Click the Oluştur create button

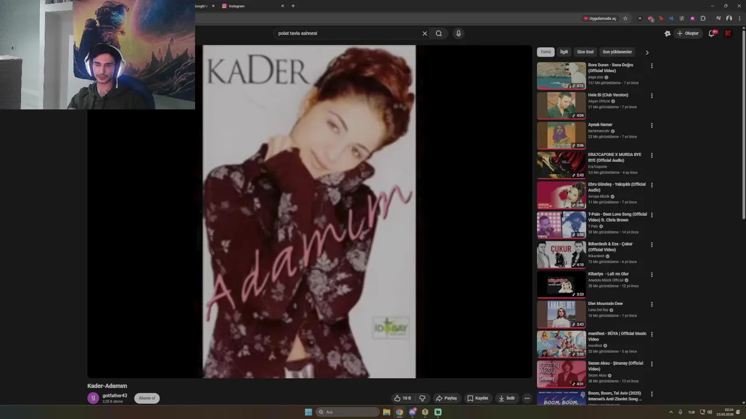(x=688, y=33)
